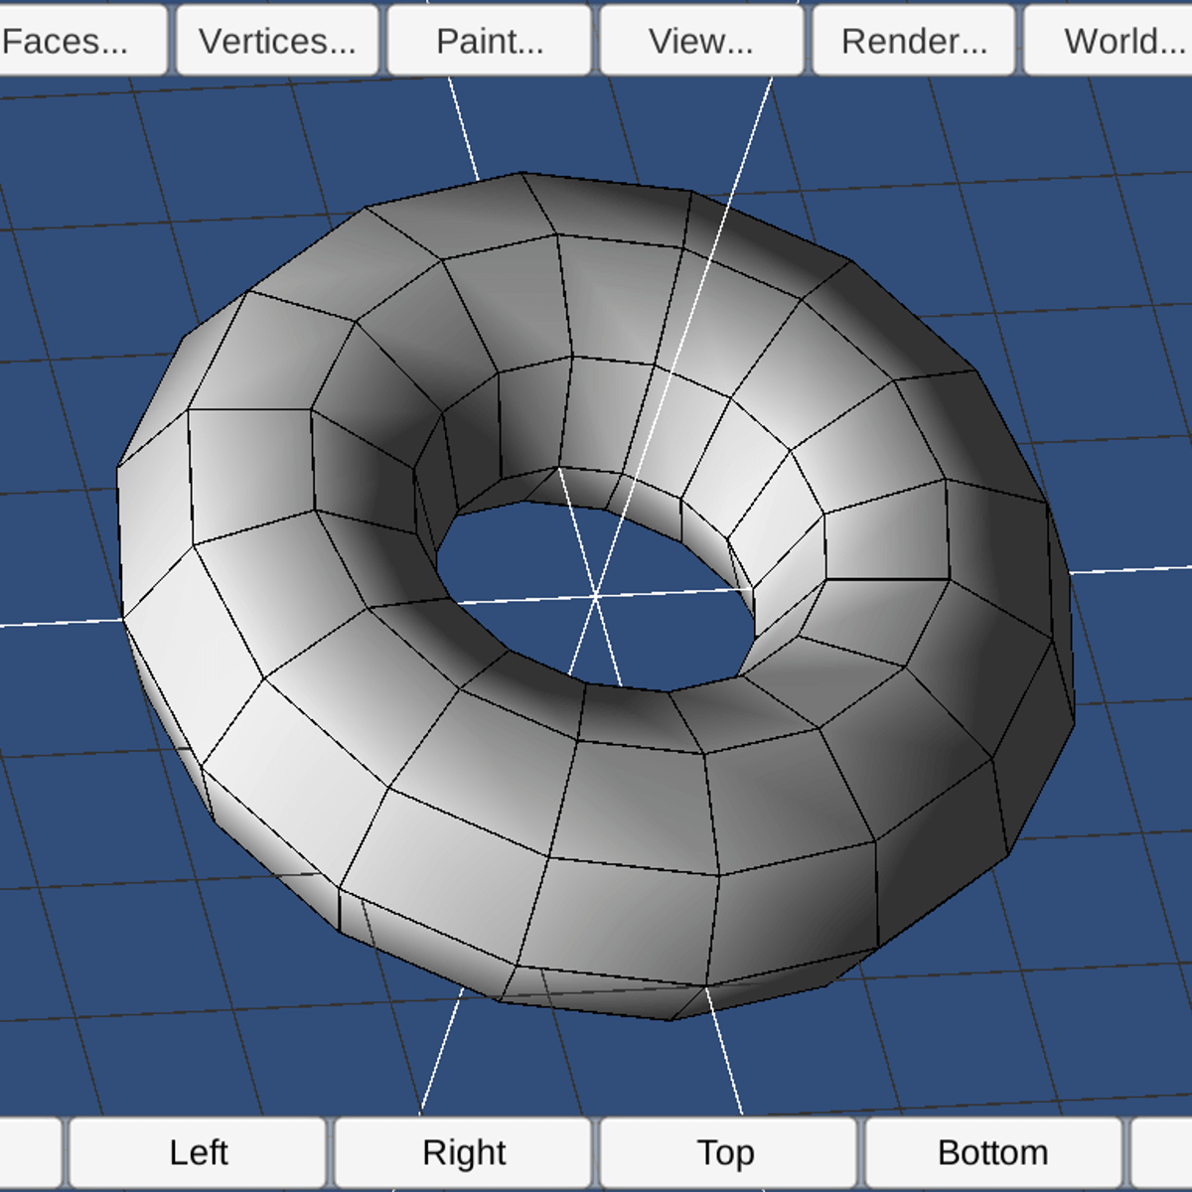Switch to the Left view
Image resolution: width=1192 pixels, height=1192 pixels.
click(x=200, y=1152)
